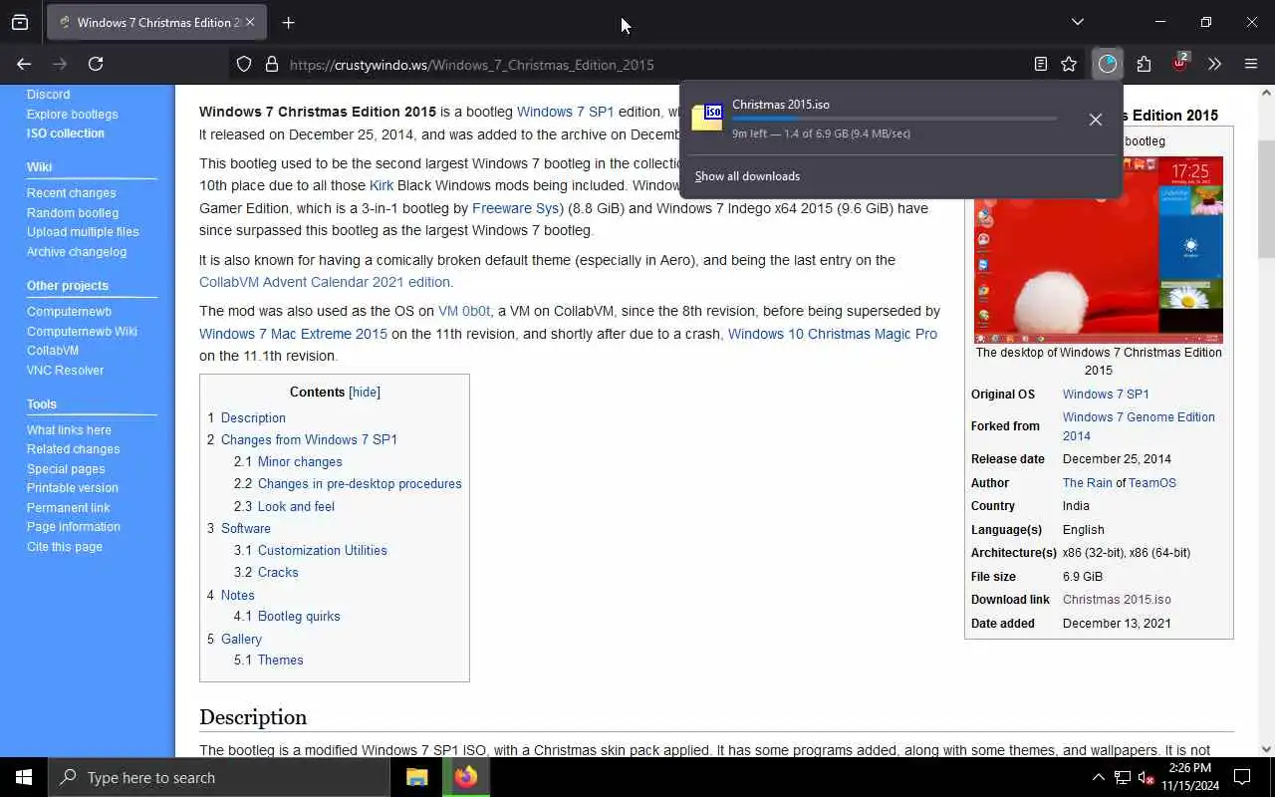Open What links here tool
This screenshot has width=1275, height=797.
coord(69,430)
